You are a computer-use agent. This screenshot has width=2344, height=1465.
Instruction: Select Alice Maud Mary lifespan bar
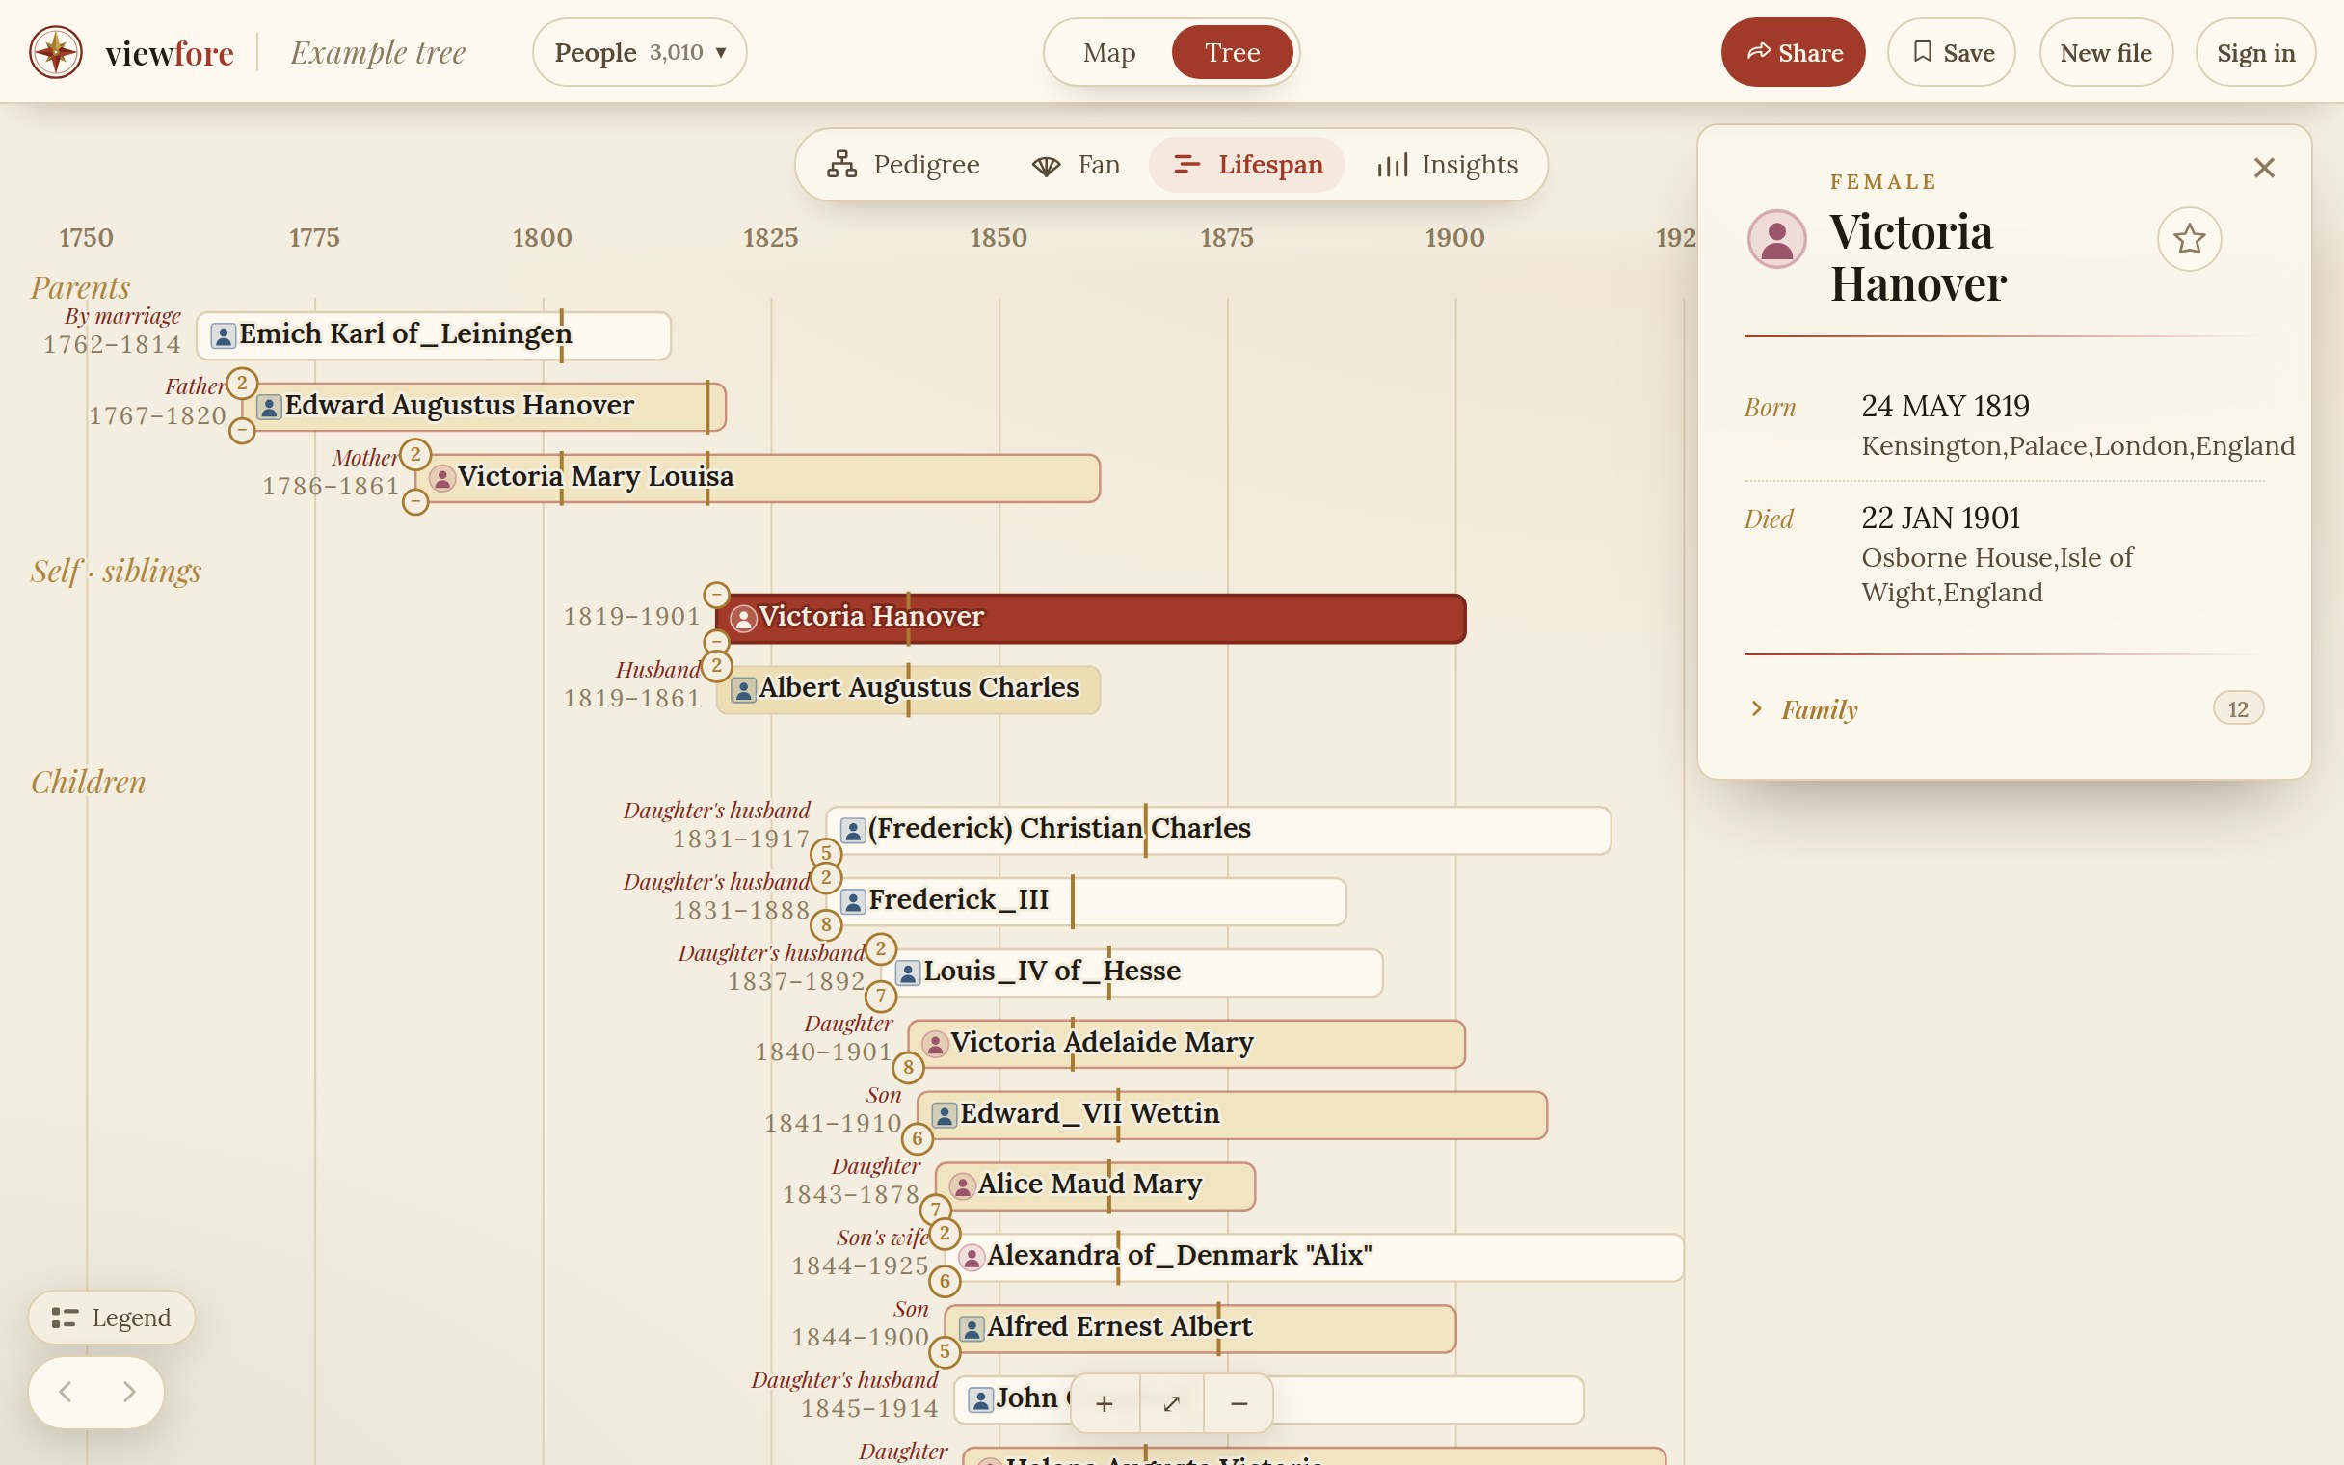(1096, 1185)
